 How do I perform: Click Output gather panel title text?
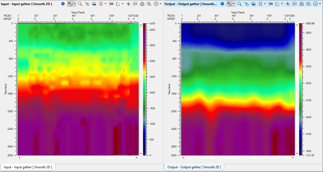click(x=191, y=4)
